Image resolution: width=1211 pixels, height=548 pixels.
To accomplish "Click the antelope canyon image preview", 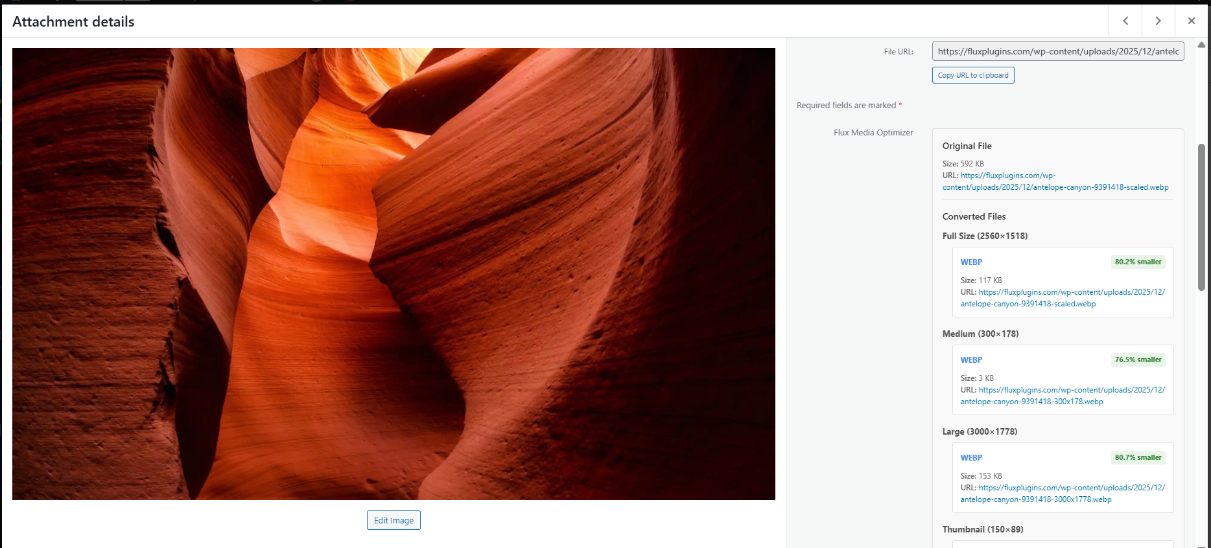I will pos(394,273).
